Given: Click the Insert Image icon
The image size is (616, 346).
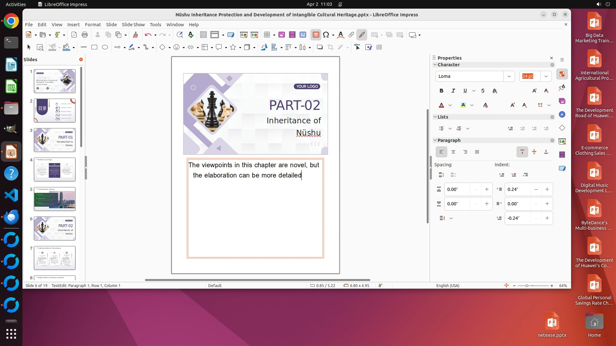Looking at the screenshot, I should pyautogui.click(x=282, y=35).
